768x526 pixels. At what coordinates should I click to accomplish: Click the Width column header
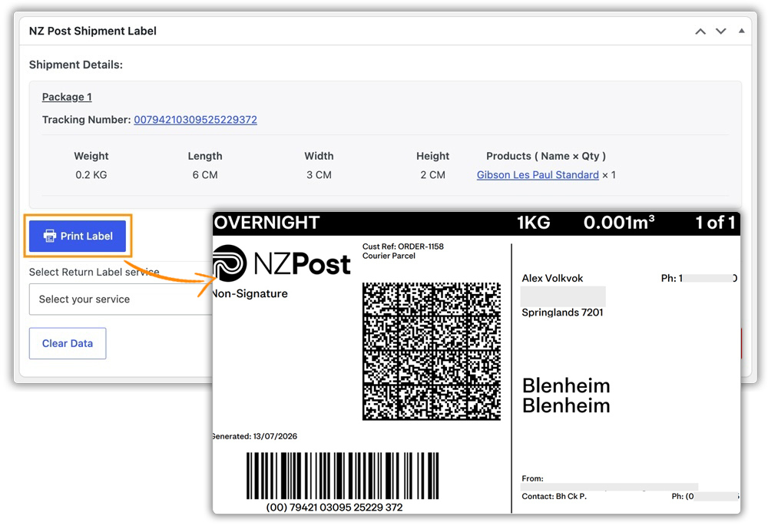tap(319, 156)
